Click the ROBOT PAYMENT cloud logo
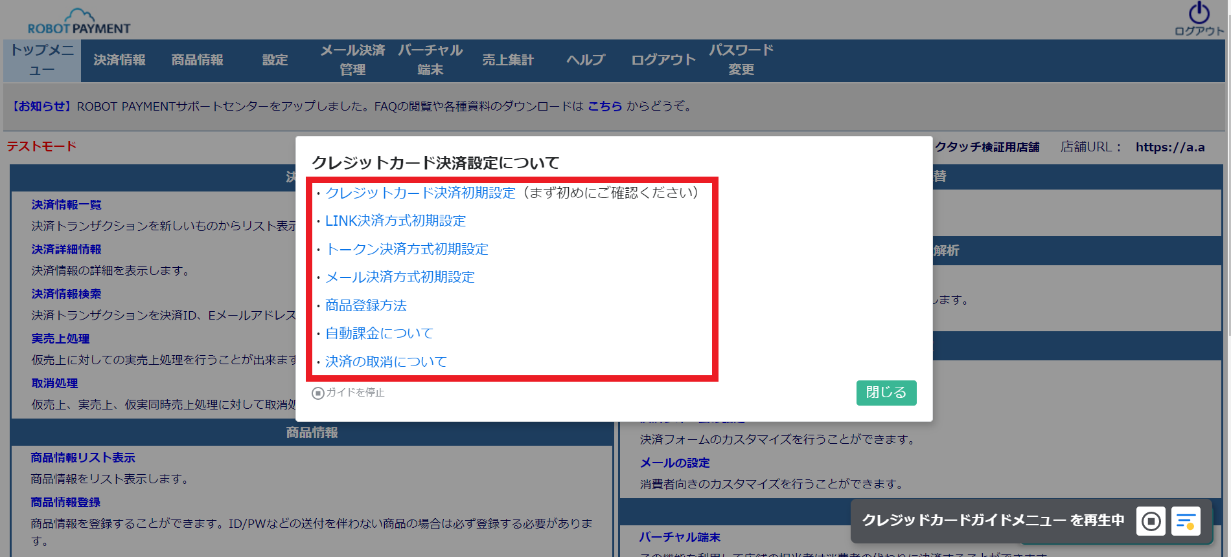The height and width of the screenshot is (557, 1231). [79, 22]
